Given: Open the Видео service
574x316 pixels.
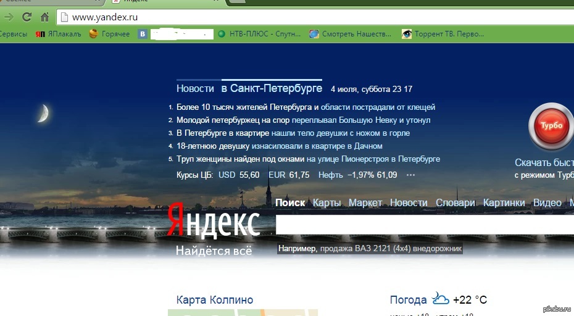Looking at the screenshot, I should [547, 203].
